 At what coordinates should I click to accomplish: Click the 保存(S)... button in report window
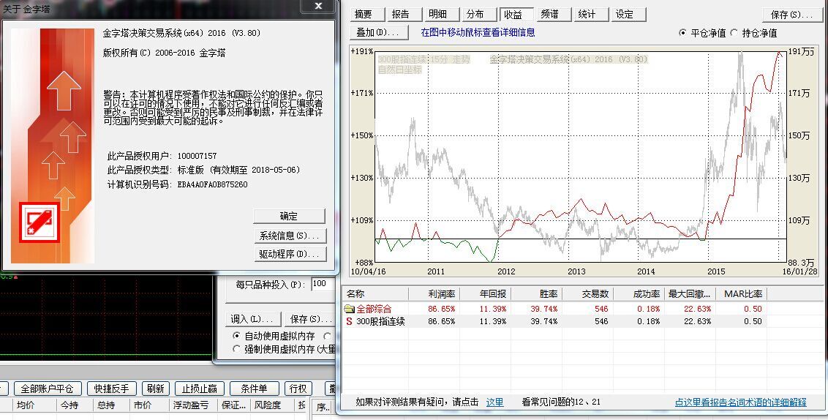791,14
